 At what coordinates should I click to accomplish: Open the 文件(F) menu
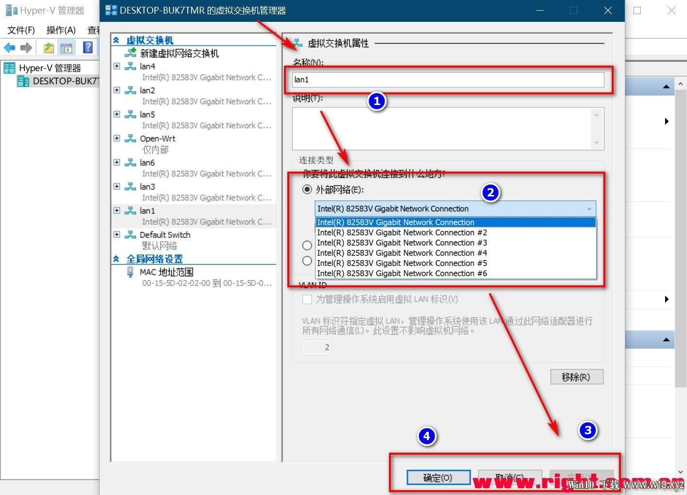point(21,30)
